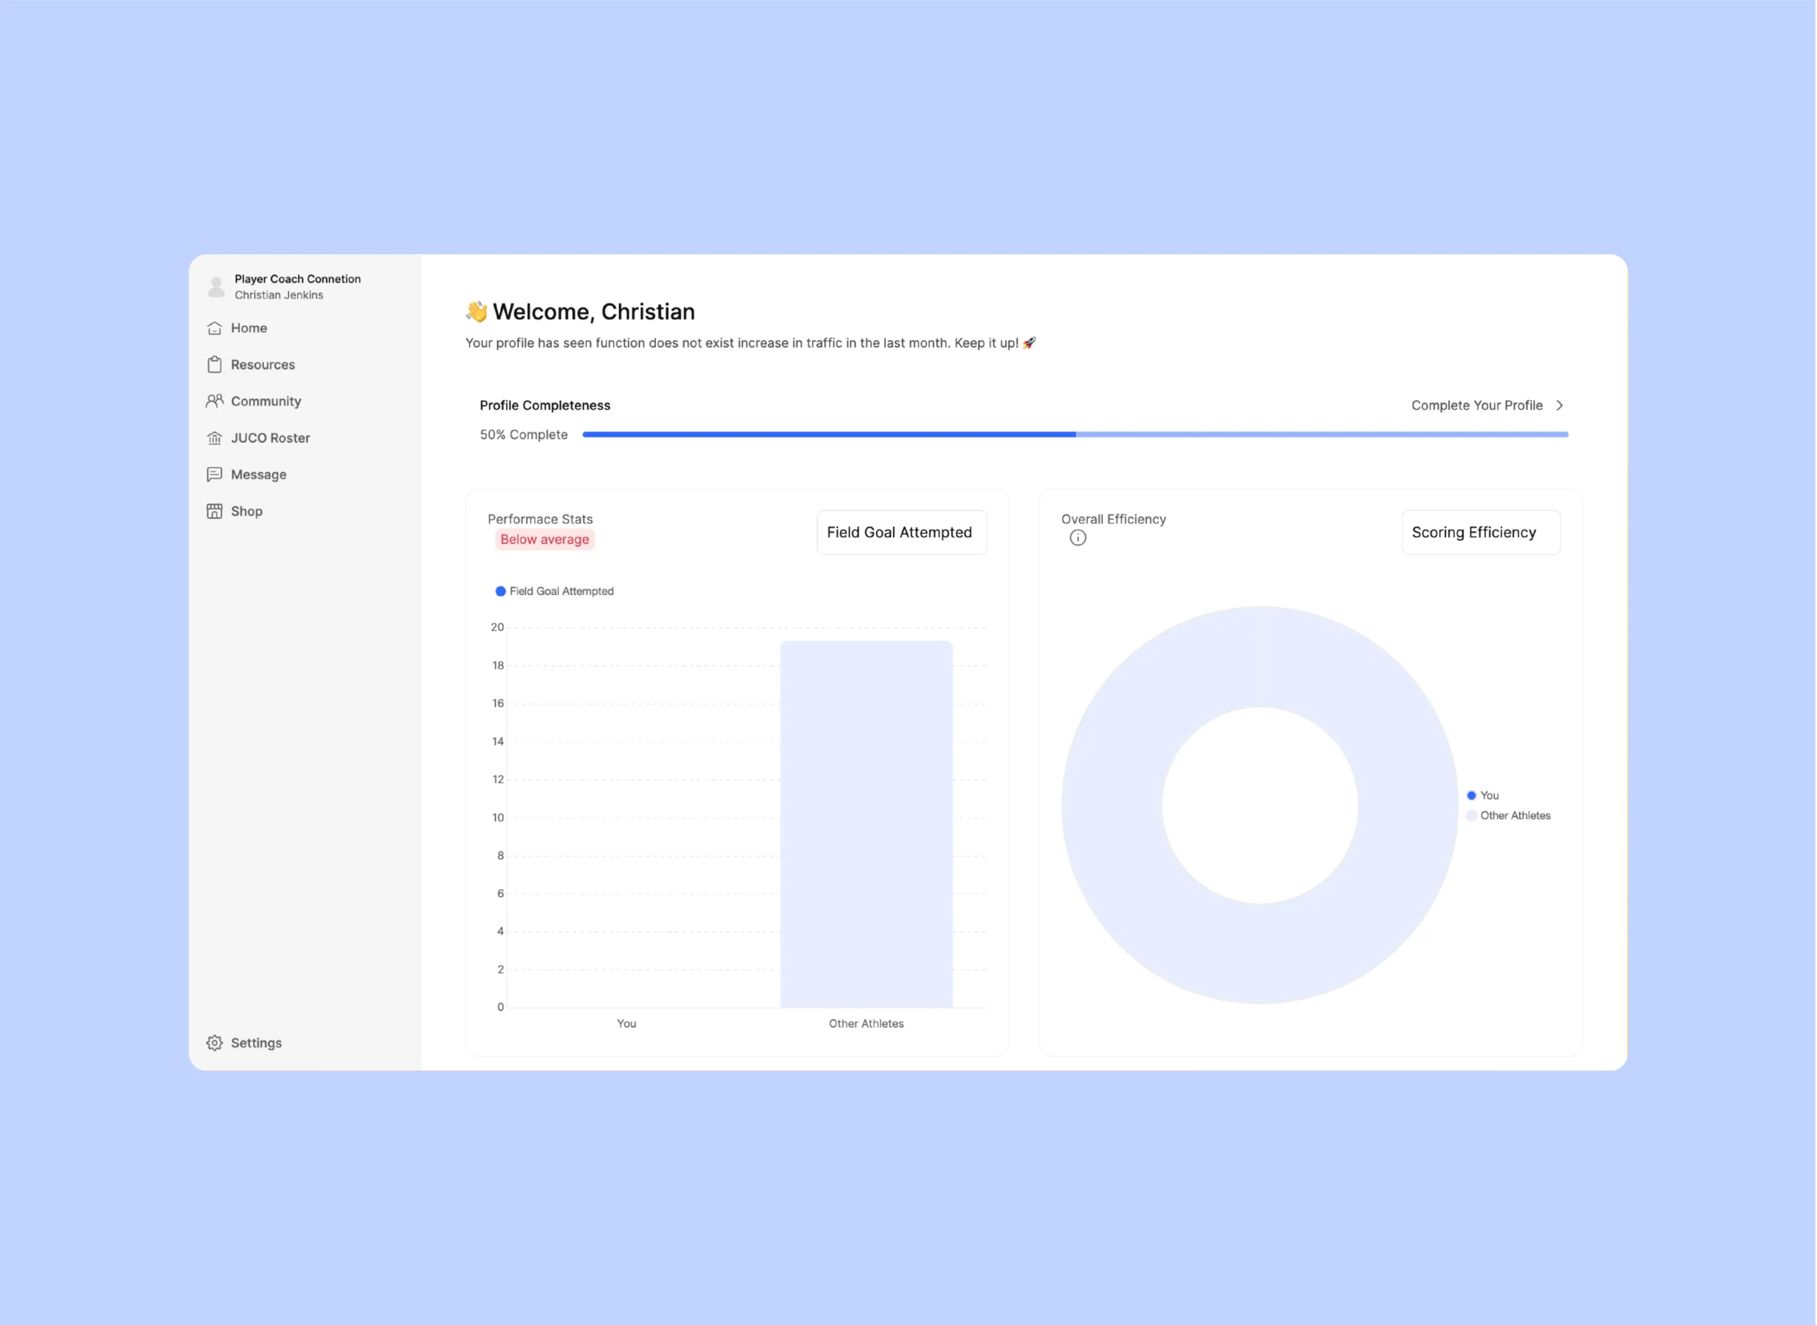The height and width of the screenshot is (1325, 1817).
Task: Click the Message chat icon
Action: click(x=214, y=475)
